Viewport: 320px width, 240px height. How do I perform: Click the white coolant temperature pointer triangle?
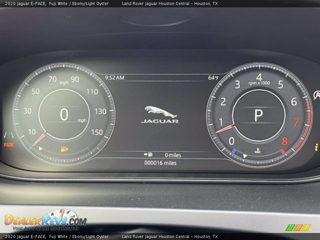pos(245,156)
